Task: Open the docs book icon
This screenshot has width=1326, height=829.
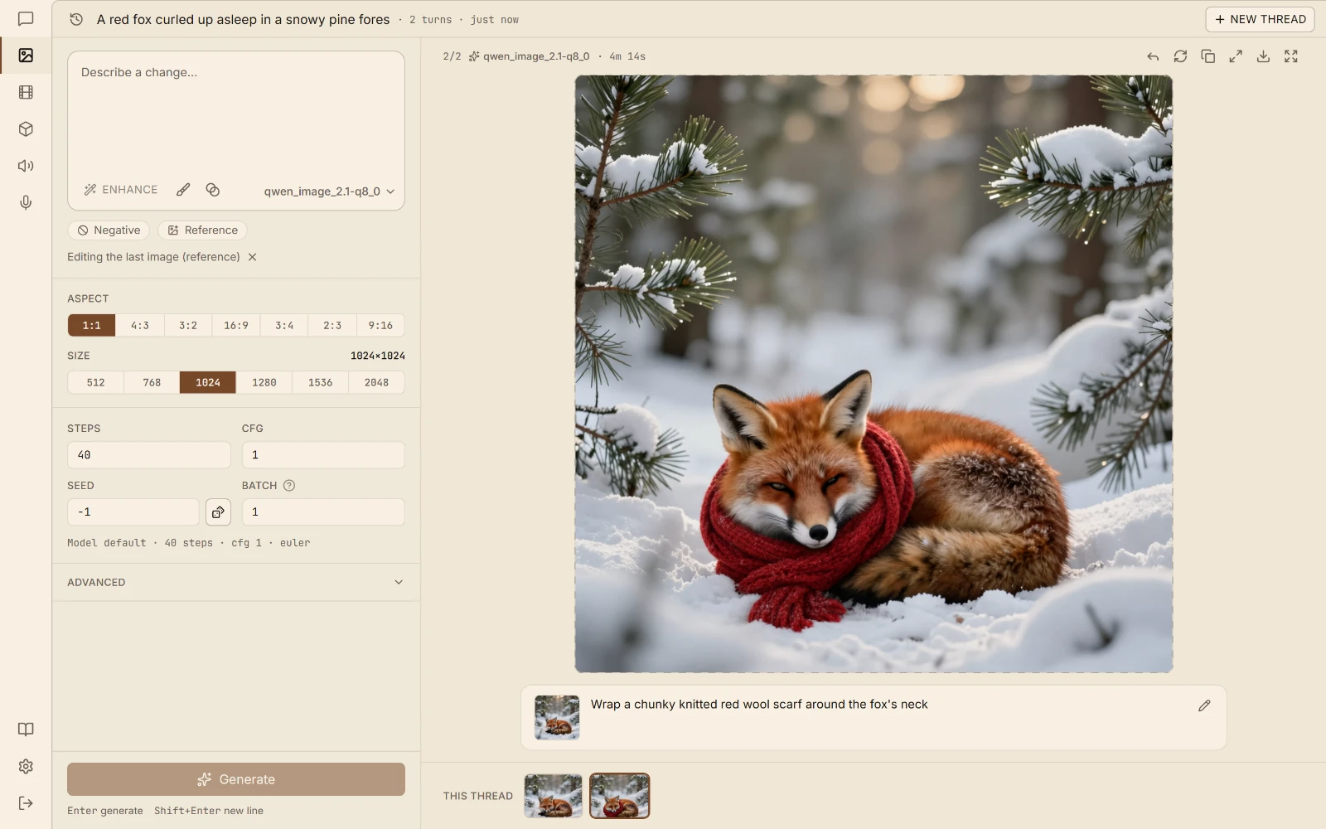Action: (x=26, y=730)
